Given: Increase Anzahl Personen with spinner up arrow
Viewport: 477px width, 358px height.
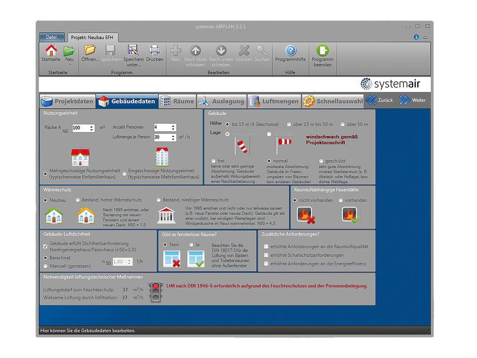Looking at the screenshot, I should [x=173, y=125].
